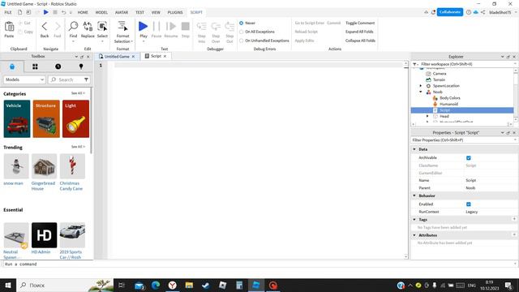Open Toolbox Creations lightbulb icon

pyautogui.click(x=81, y=67)
